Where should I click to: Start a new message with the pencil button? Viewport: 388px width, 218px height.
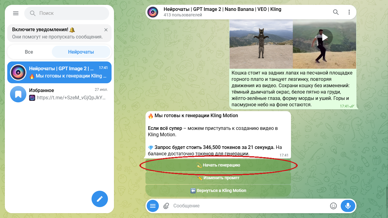click(x=100, y=199)
